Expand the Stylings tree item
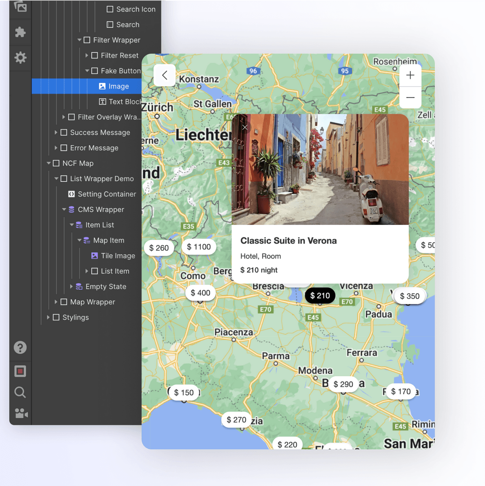Viewport: 485px width, 486px height. [48, 317]
